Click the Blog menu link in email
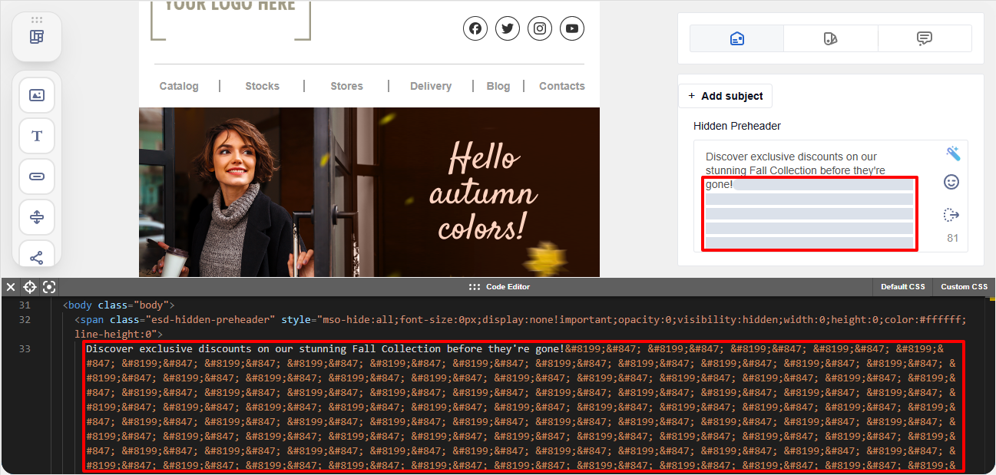Screen dimensions: 996x475 point(498,86)
